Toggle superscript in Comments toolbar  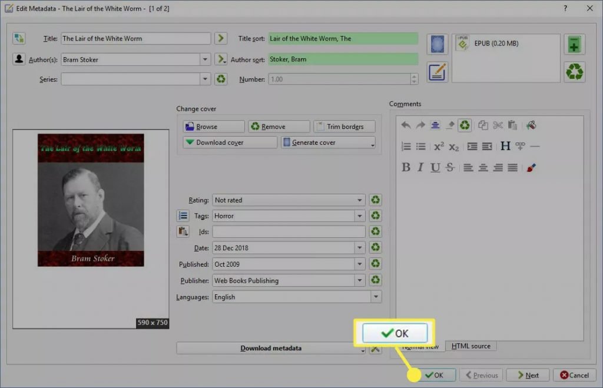point(439,146)
